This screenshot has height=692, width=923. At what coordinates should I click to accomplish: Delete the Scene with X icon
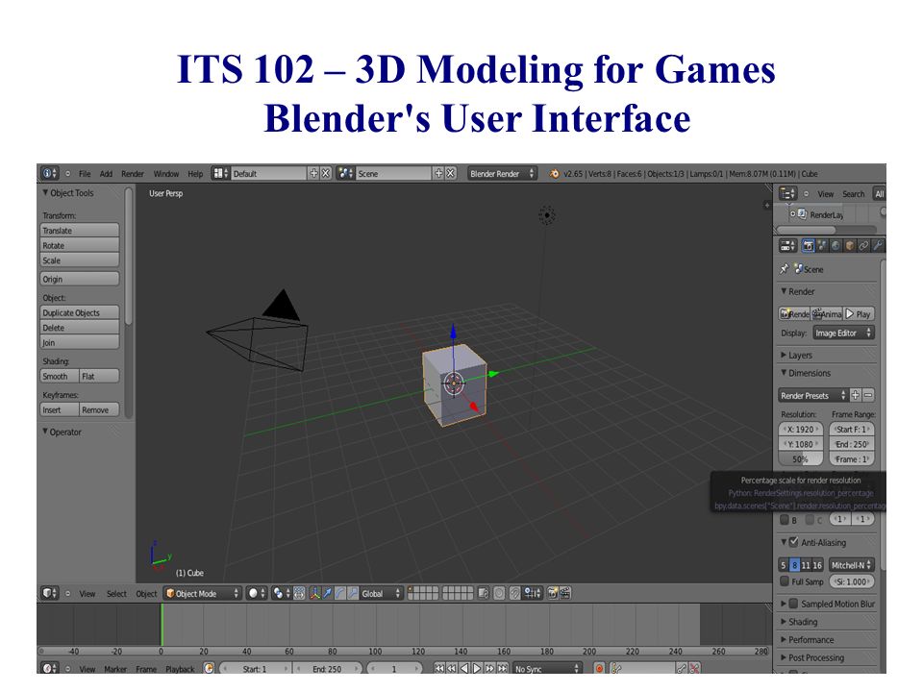click(x=450, y=174)
